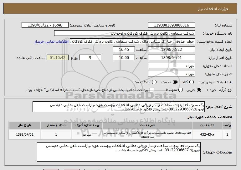Click the announcement date field 1398/03/22 - 16:48
This screenshot has height=170, width=241.
tap(45, 25)
